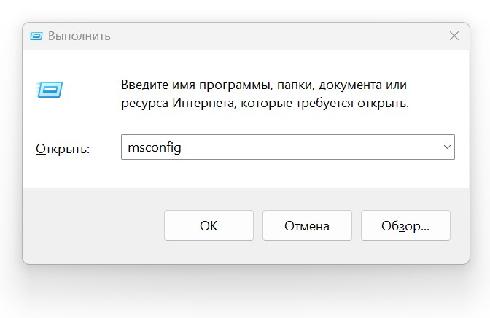
Task: Click the word Интернета in the description
Action: pyautogui.click(x=203, y=103)
